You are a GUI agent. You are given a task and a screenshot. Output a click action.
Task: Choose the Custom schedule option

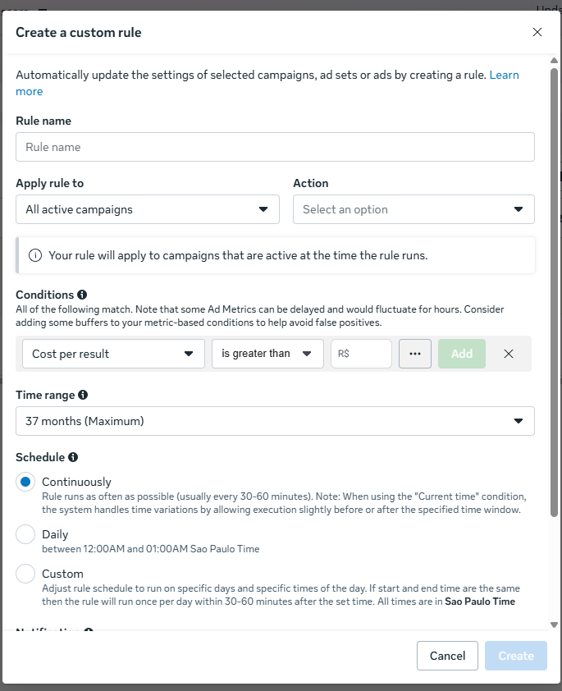[x=25, y=574]
